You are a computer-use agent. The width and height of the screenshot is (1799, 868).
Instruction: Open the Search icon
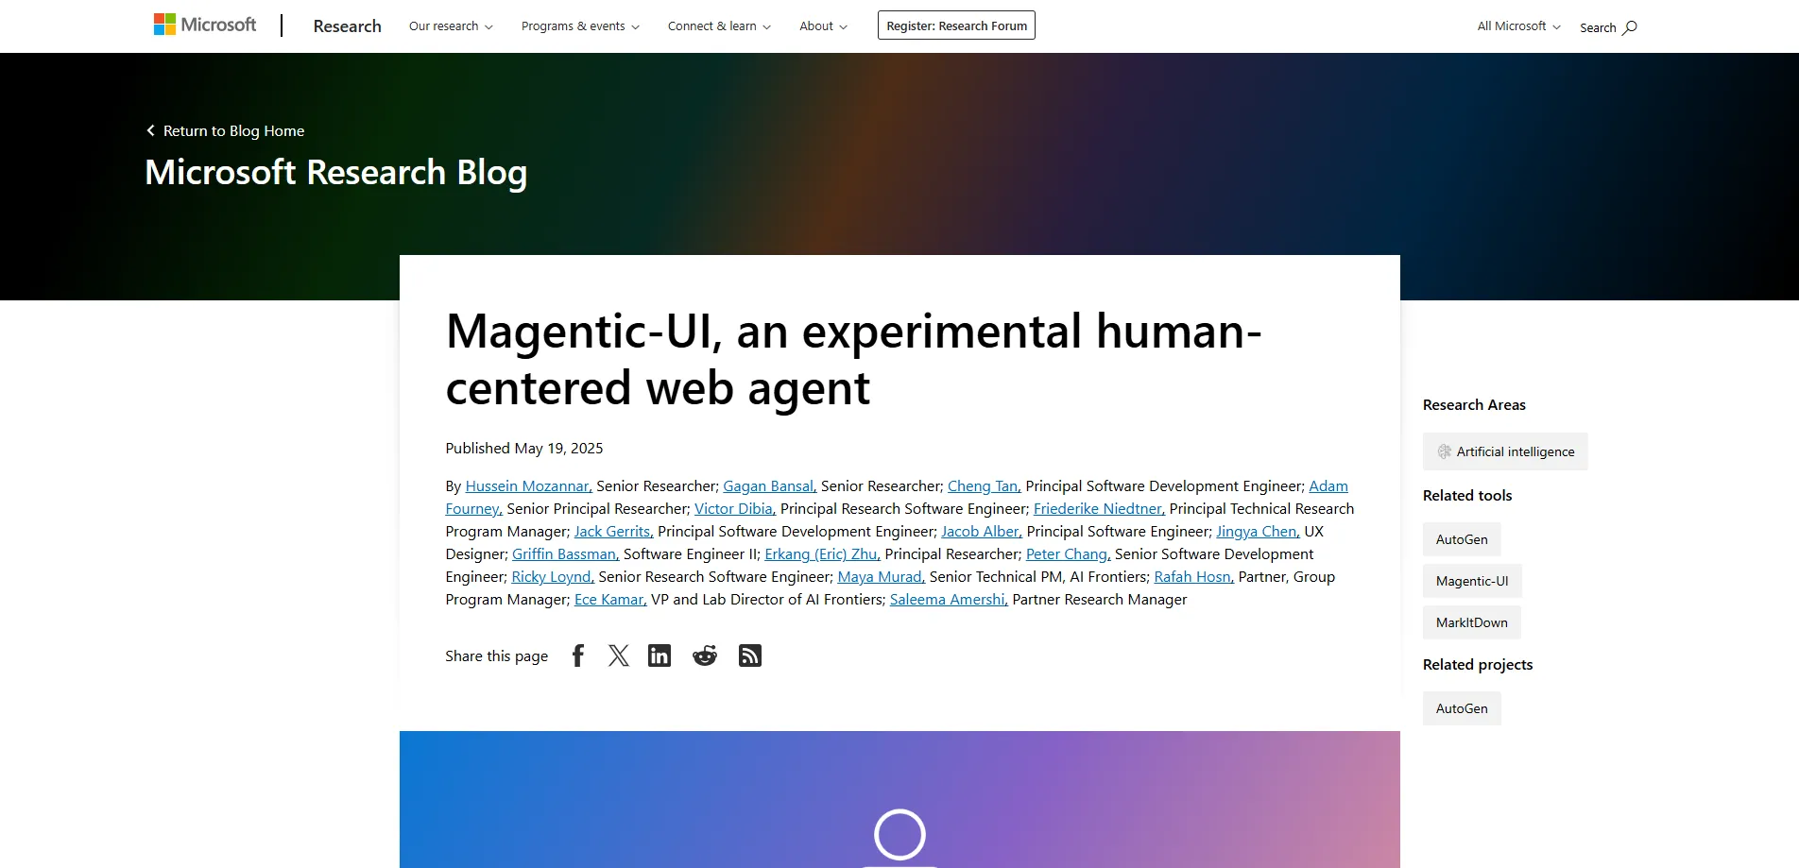coord(1606,27)
